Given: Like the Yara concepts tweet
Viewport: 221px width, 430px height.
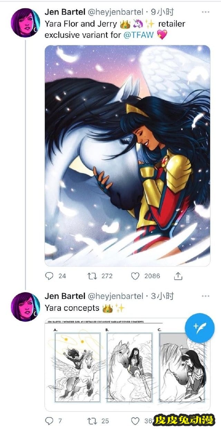Looking at the screenshot, I should [x=135, y=421].
